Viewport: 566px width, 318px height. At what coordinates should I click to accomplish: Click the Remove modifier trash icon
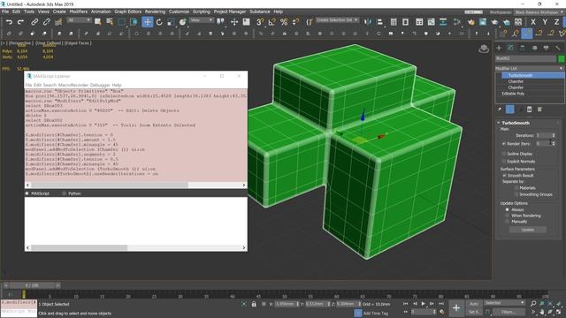[x=529, y=110]
